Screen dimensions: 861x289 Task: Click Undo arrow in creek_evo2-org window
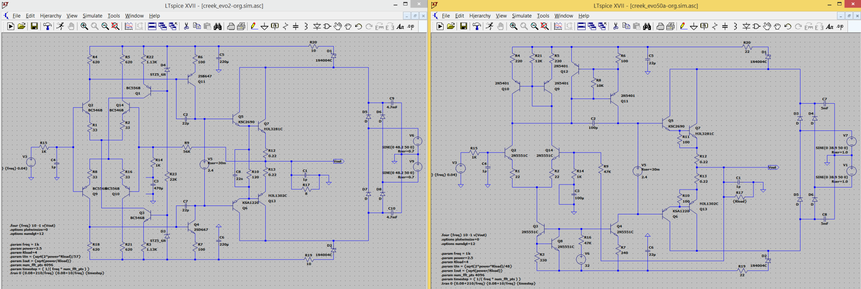click(x=358, y=26)
